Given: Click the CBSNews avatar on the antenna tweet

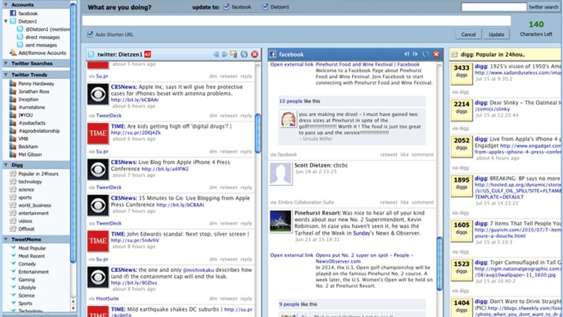Looking at the screenshot, I should pos(98,94).
